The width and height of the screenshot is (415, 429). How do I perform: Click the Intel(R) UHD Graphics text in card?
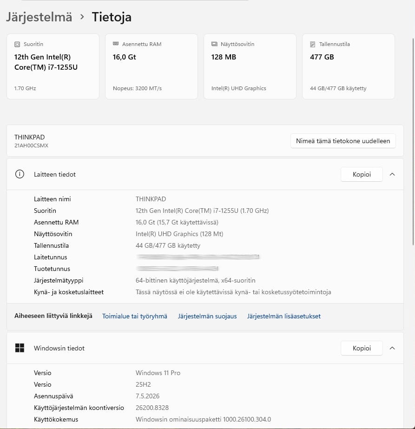(238, 88)
